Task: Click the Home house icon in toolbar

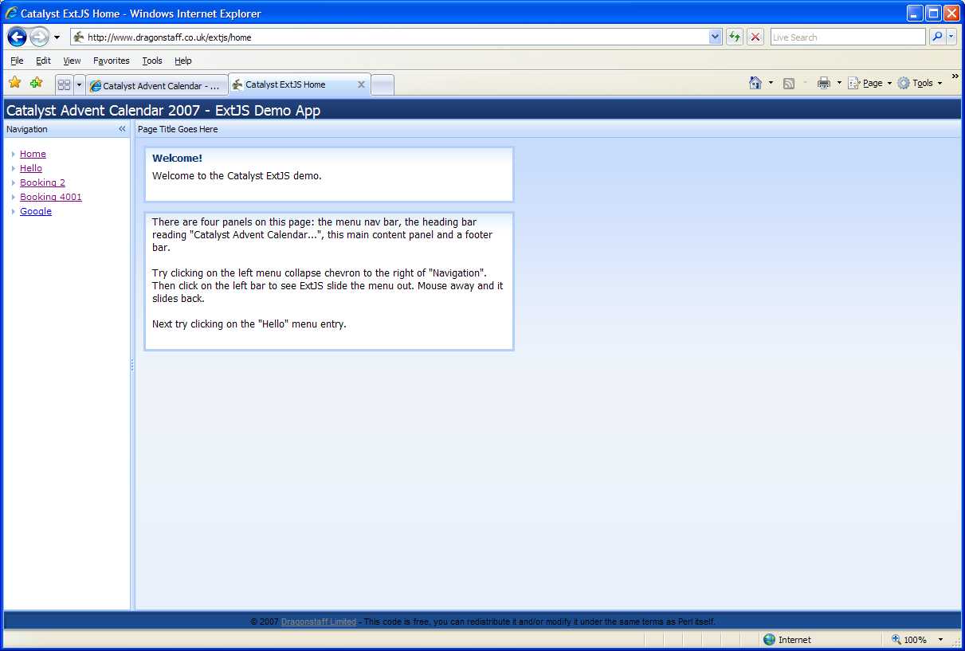Action: pyautogui.click(x=755, y=83)
